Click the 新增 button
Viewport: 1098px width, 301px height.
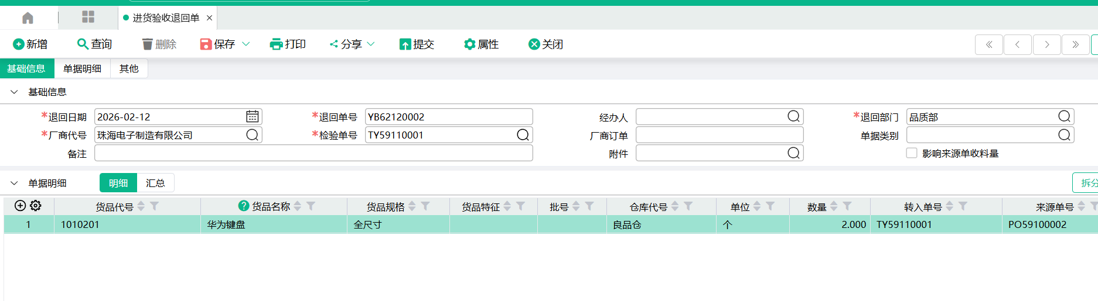[x=30, y=44]
